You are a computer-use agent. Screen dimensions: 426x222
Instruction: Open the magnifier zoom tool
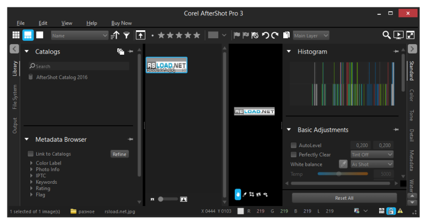[x=387, y=35]
